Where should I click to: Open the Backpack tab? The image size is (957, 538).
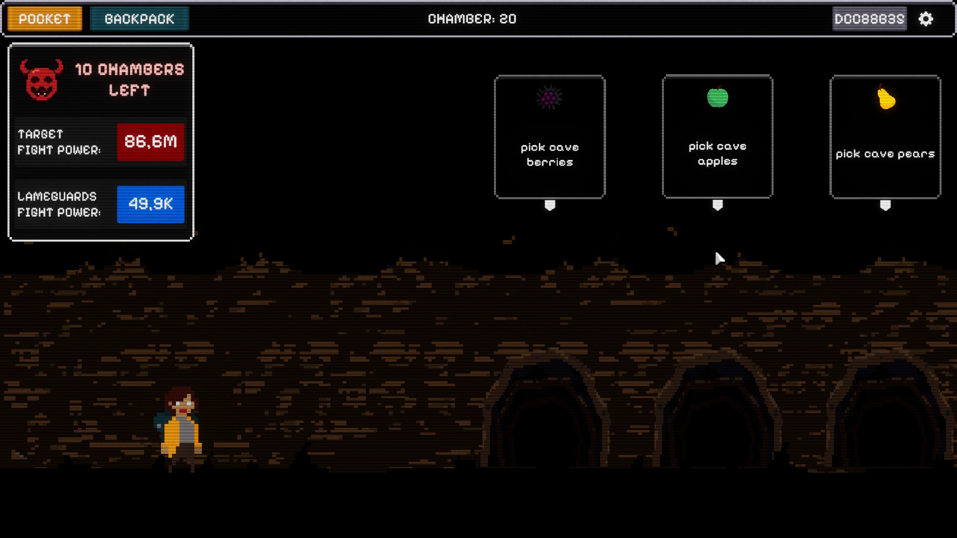click(140, 19)
